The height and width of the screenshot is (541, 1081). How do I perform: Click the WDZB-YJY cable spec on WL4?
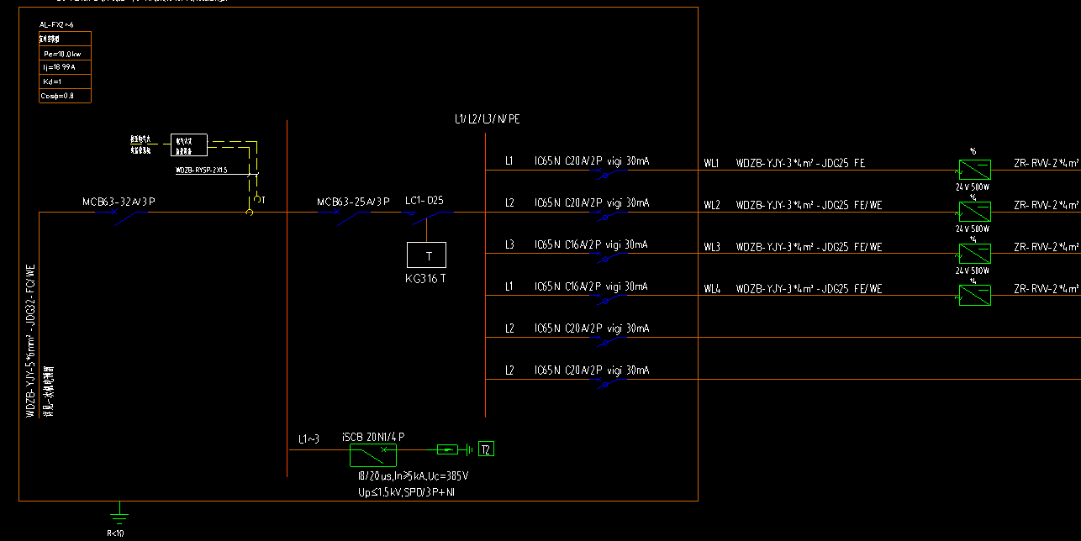(x=809, y=289)
